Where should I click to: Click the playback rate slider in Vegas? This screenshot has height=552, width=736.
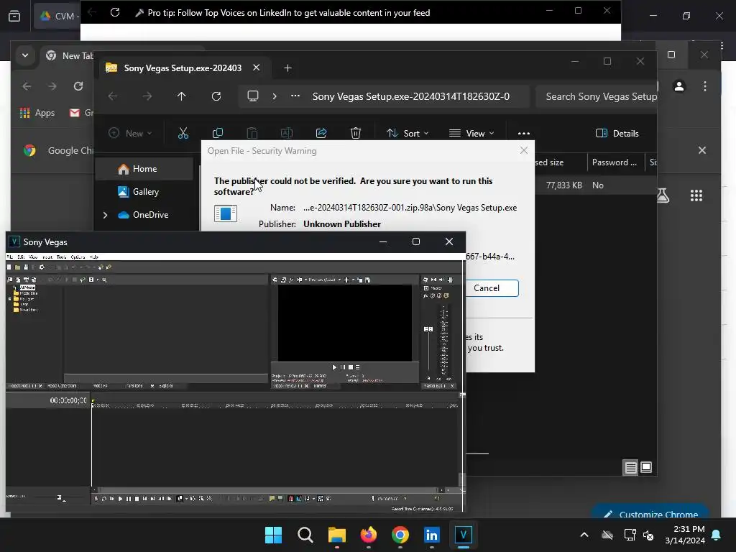coord(60,497)
